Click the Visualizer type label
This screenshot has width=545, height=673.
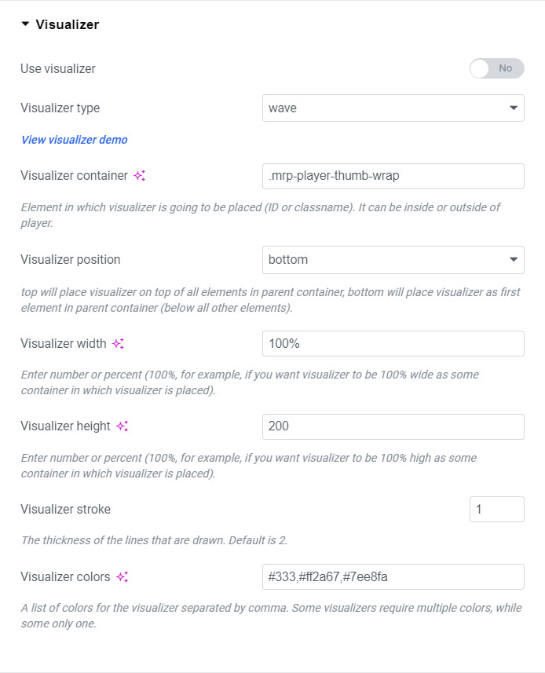[60, 108]
